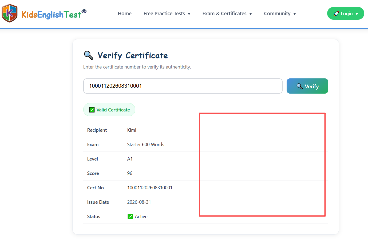Click the magnifying glass icon beside Verify Certificate

click(89, 55)
